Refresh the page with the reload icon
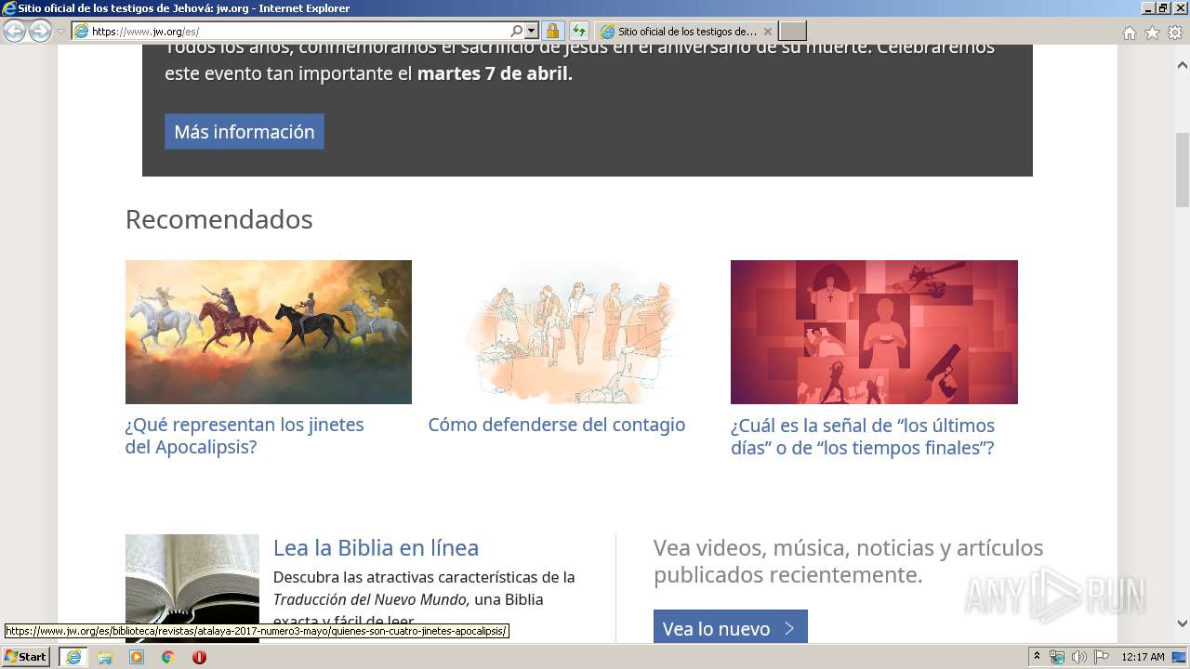 coord(578,31)
